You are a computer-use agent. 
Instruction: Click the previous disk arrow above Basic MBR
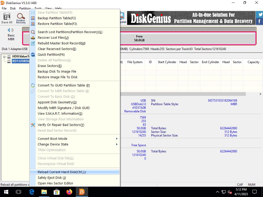pos(9,30)
